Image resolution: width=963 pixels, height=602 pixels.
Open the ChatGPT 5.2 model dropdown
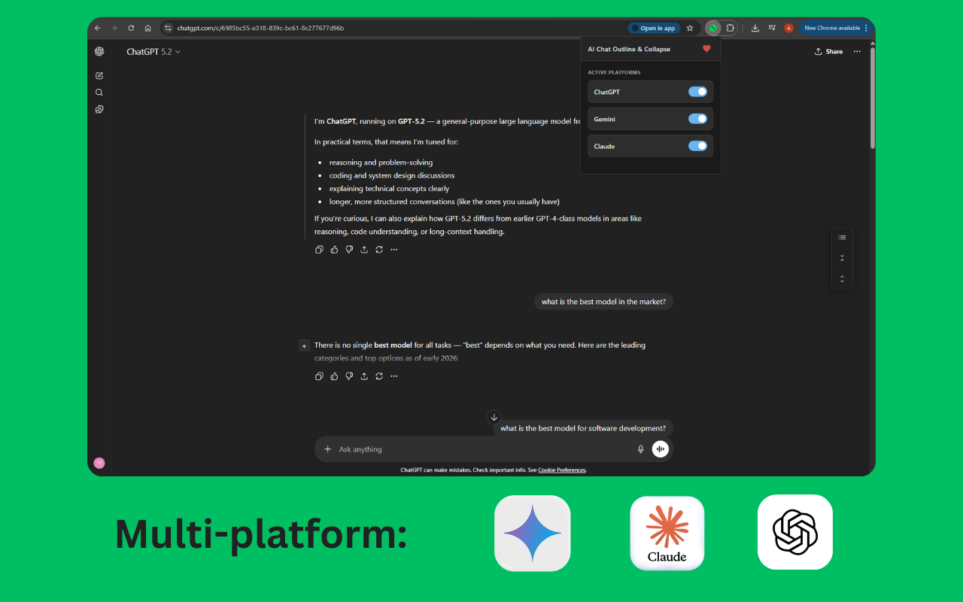coord(153,52)
